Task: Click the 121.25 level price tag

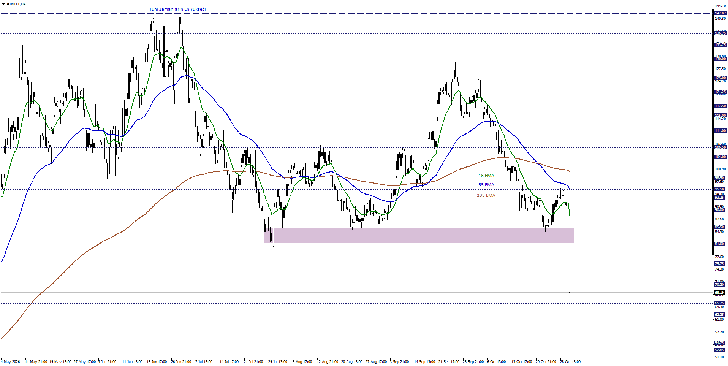Action: click(720, 92)
